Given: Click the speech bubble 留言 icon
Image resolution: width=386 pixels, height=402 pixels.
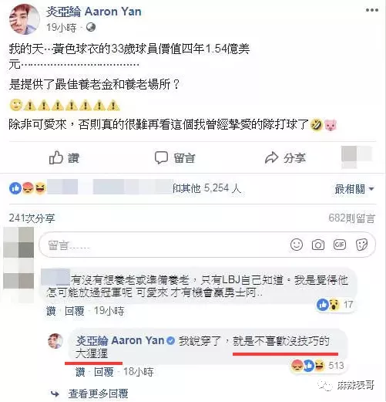Looking at the screenshot, I should coord(161,157).
